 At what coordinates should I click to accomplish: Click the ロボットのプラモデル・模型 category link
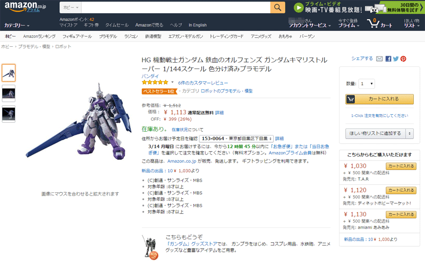point(227,91)
